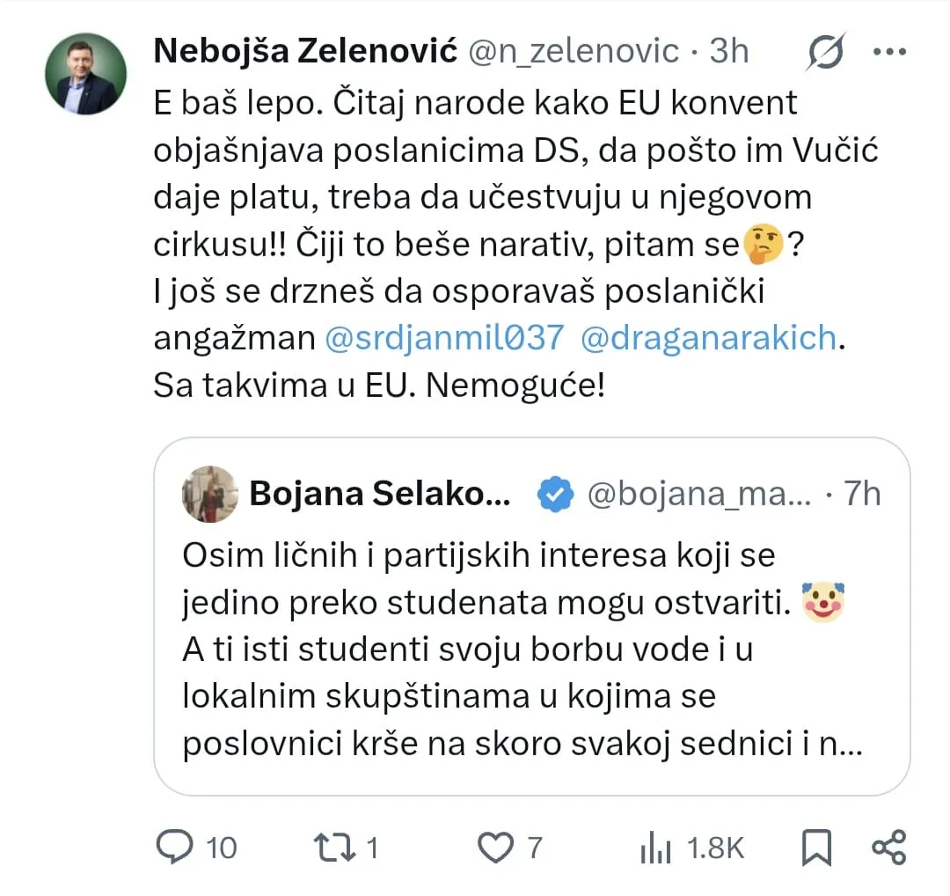Open Bojana Selaković's quoted avatar
This screenshot has height=896, width=950.
tap(209, 494)
